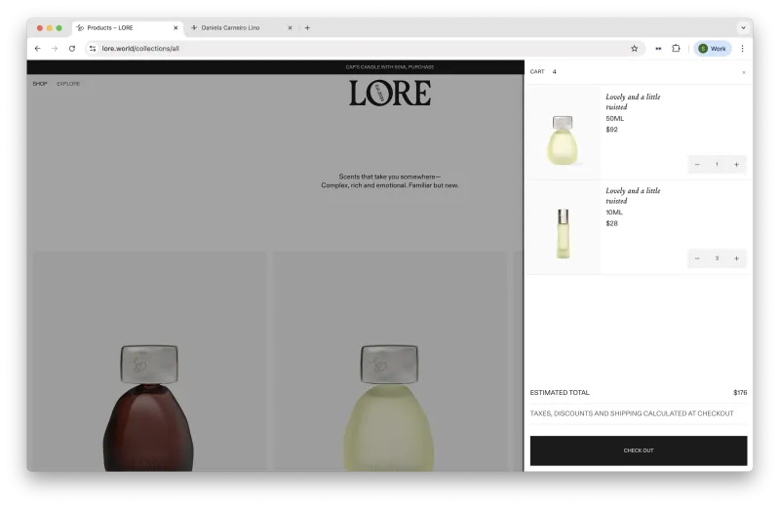Open the 50ML 'Lovely and a little twisted' title
This screenshot has width=780, height=507.
(633, 101)
